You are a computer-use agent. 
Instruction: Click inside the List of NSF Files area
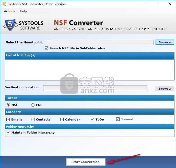89,70
